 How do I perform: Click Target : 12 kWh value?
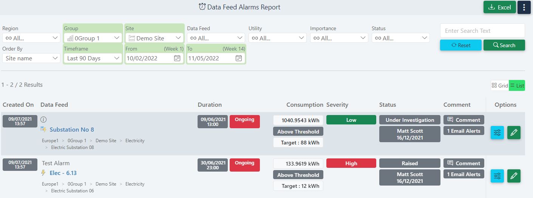pyautogui.click(x=298, y=186)
